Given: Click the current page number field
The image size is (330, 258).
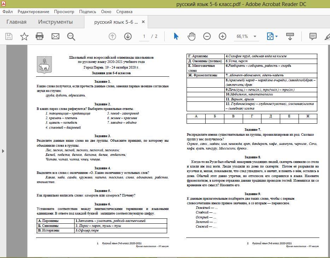Looking at the screenshot, I should (x=144, y=36).
